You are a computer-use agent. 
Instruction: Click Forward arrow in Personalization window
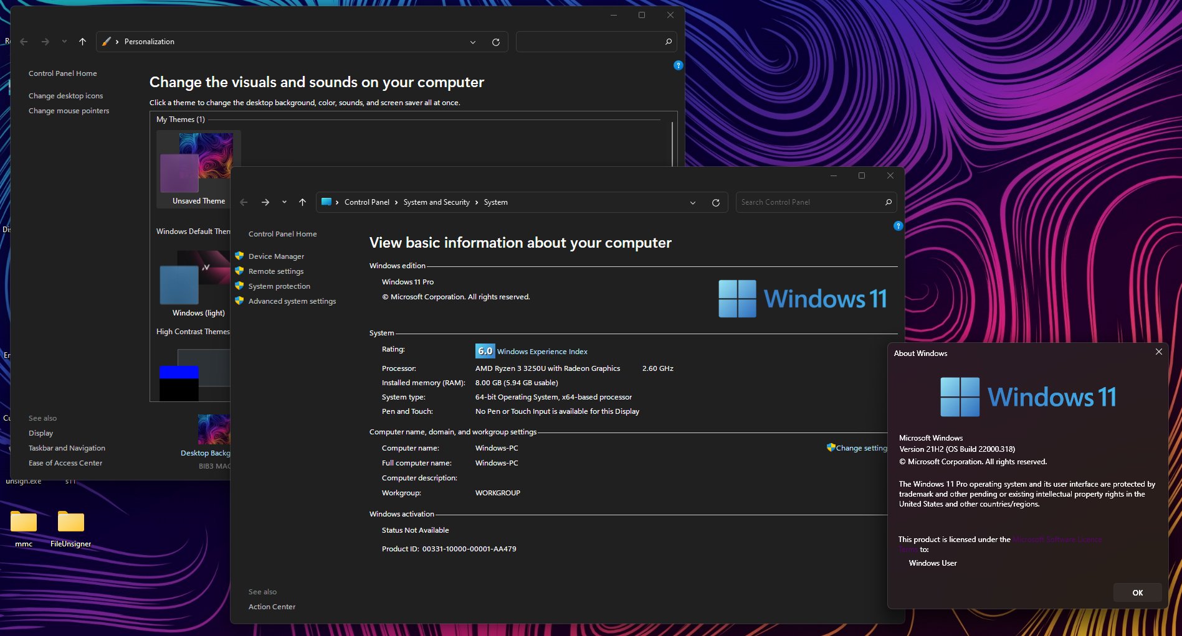(45, 42)
